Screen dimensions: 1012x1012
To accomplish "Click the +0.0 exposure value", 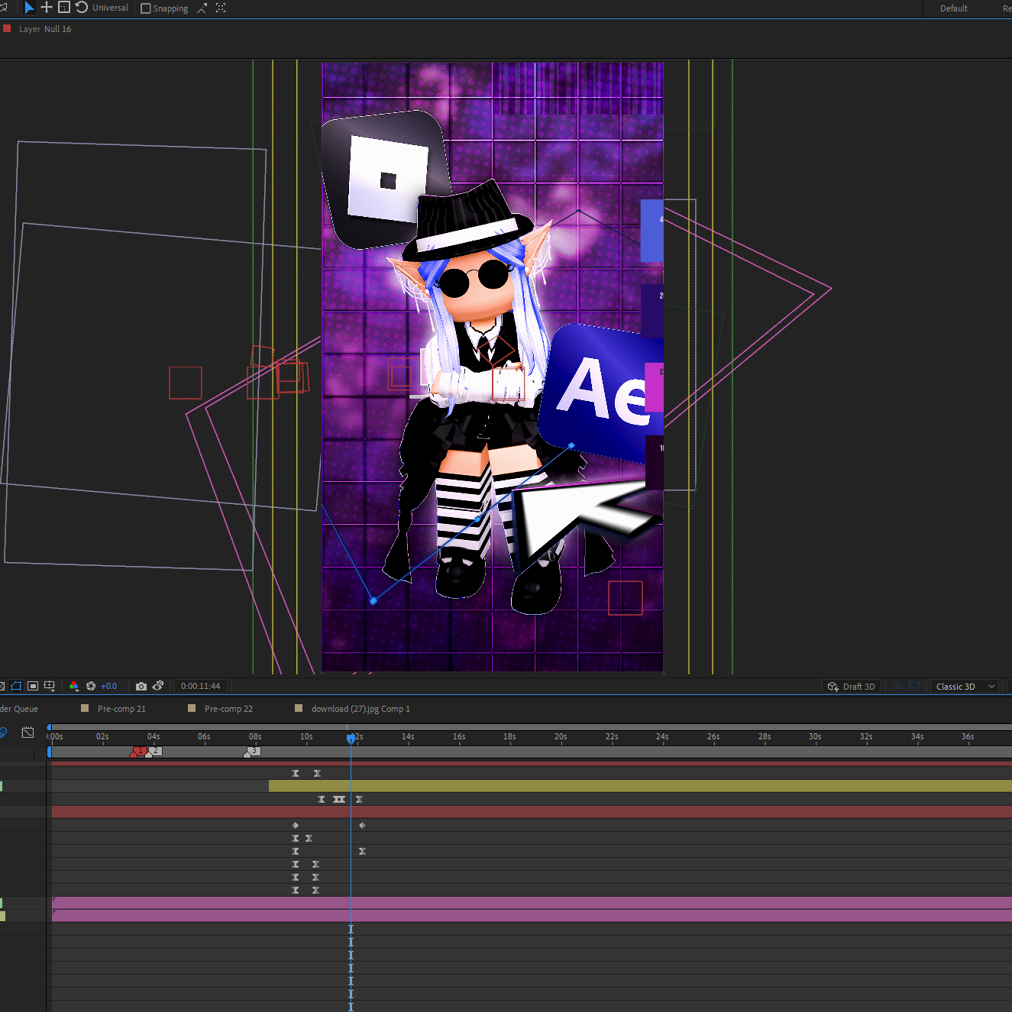I will click(x=108, y=686).
